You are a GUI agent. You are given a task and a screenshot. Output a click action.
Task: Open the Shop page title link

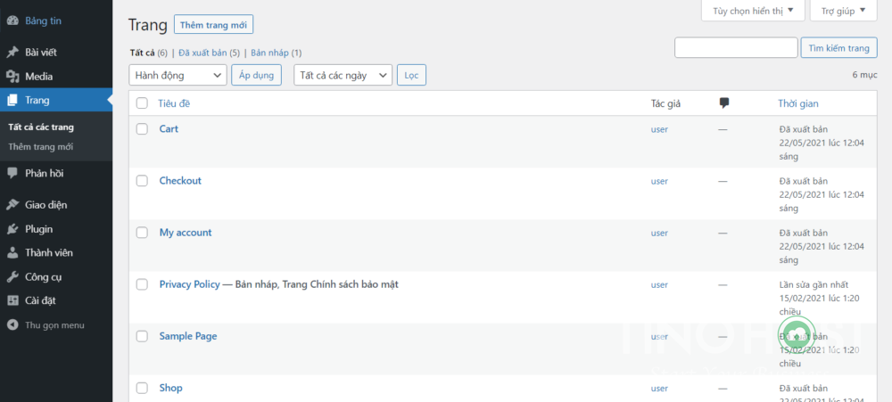(x=170, y=388)
